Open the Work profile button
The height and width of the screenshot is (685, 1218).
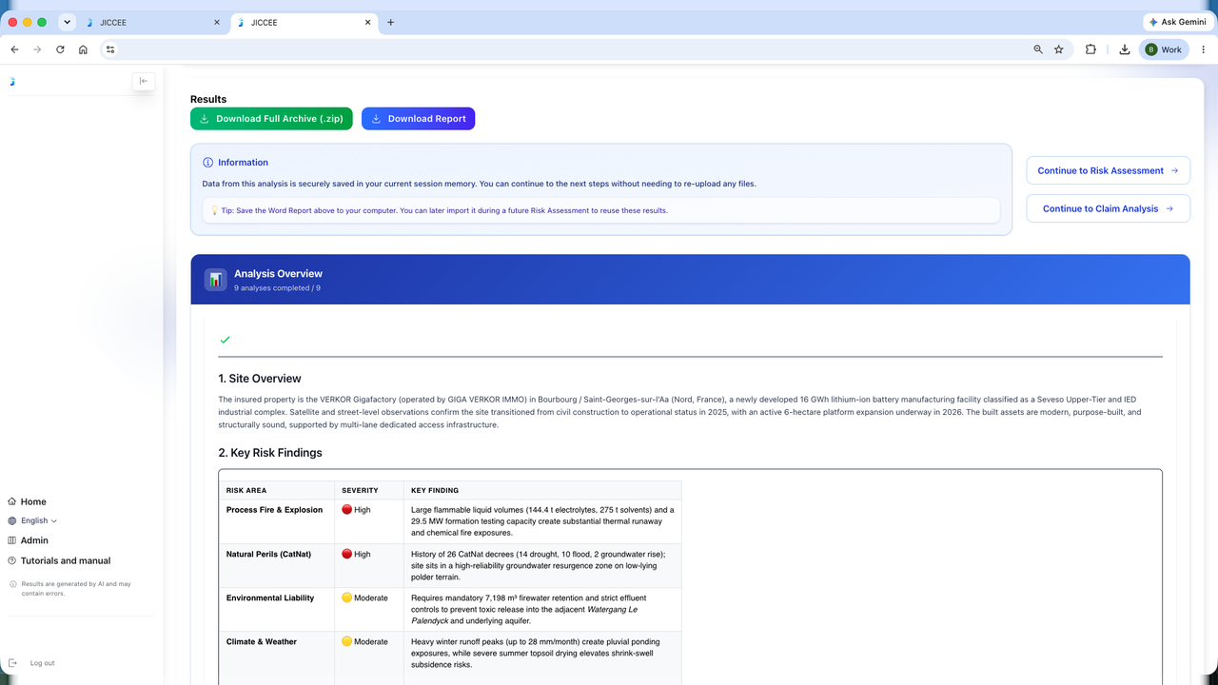pyautogui.click(x=1164, y=49)
